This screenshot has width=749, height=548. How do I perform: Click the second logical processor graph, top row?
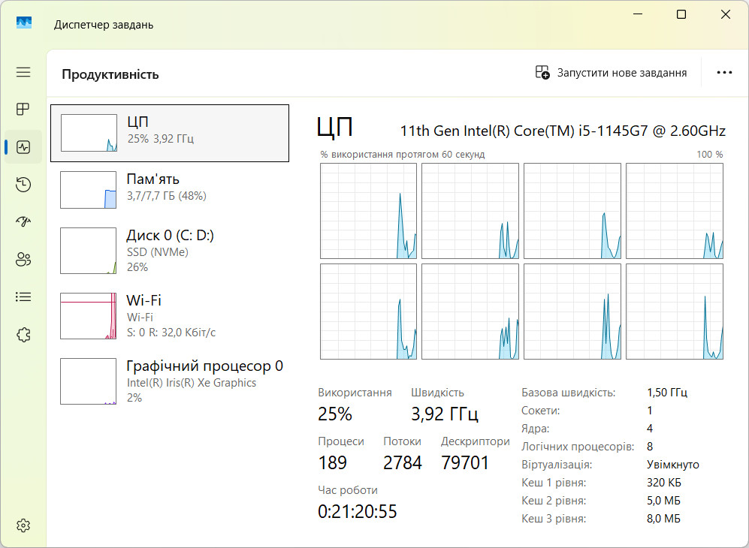(470, 211)
